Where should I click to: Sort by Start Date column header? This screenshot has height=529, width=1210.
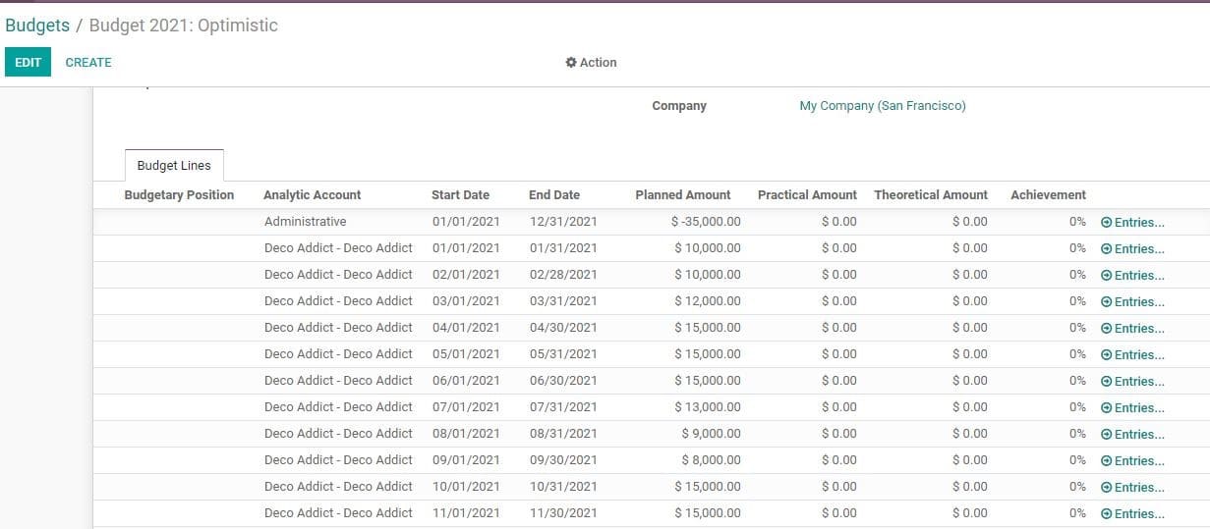(460, 195)
